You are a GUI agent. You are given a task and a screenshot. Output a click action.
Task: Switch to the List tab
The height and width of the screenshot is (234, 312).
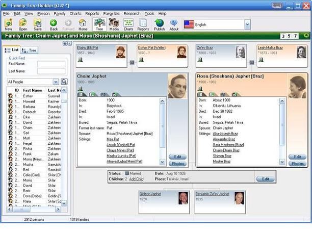[12, 50]
